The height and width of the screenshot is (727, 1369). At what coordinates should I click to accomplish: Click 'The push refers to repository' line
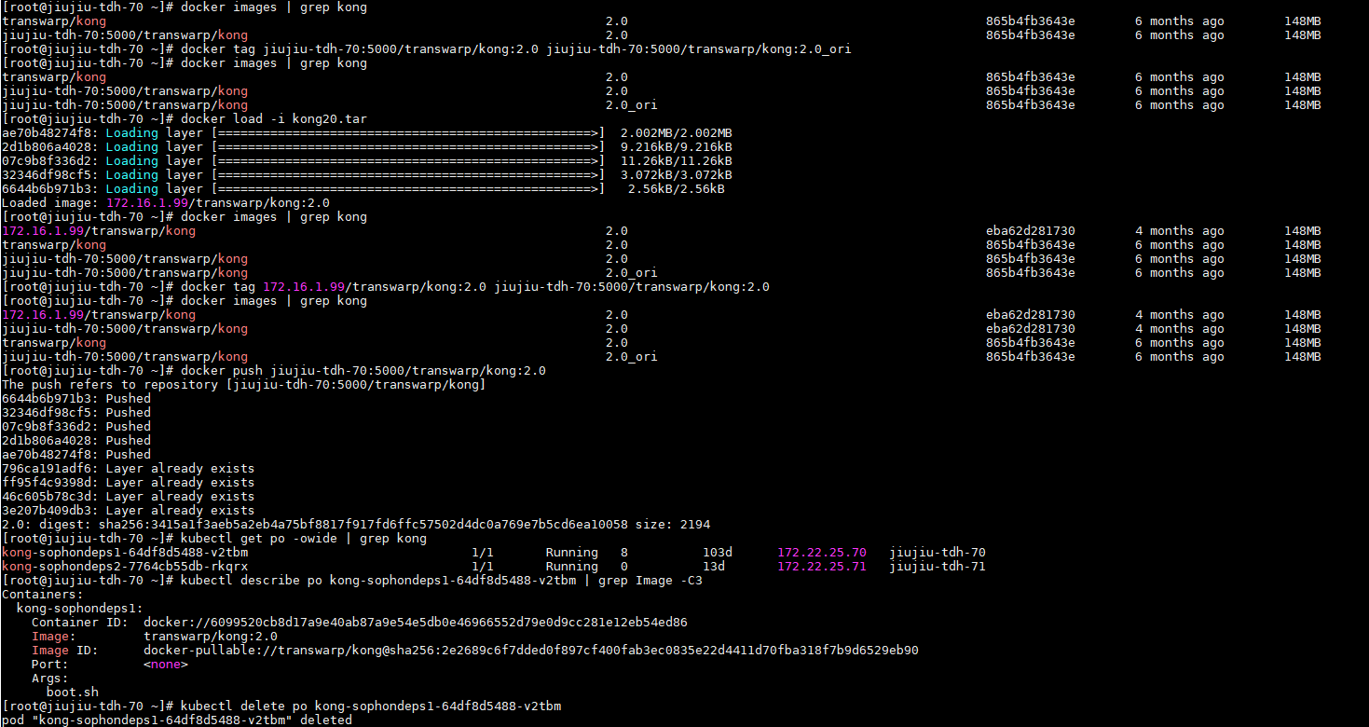[244, 385]
